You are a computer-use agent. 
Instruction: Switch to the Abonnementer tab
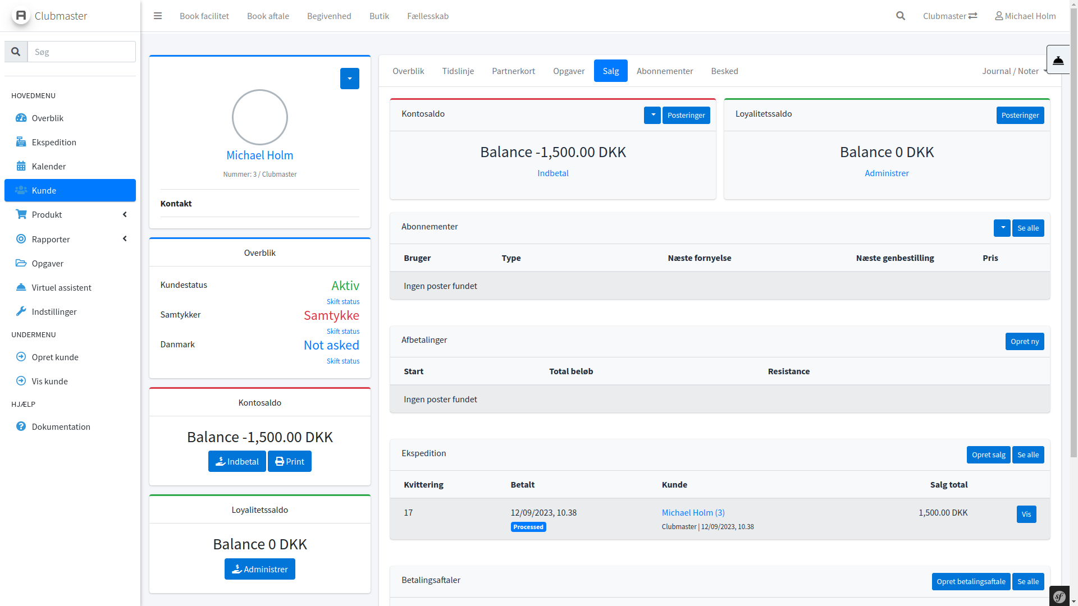664,71
